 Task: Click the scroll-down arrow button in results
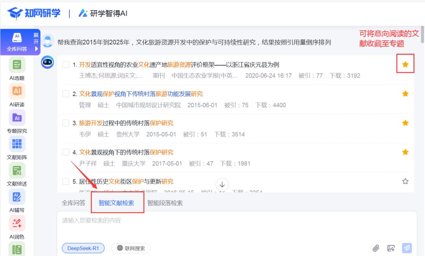click(222, 184)
